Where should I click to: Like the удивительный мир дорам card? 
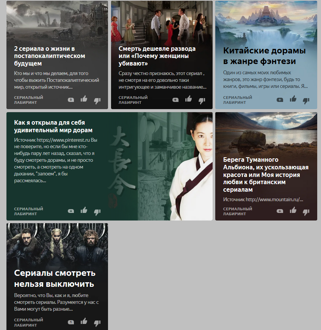(84, 210)
